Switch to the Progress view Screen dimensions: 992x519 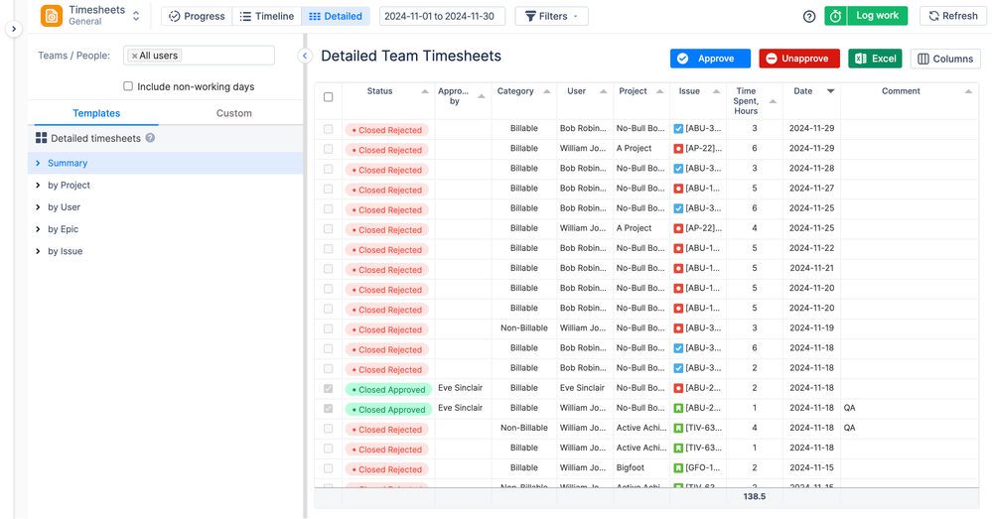point(197,17)
